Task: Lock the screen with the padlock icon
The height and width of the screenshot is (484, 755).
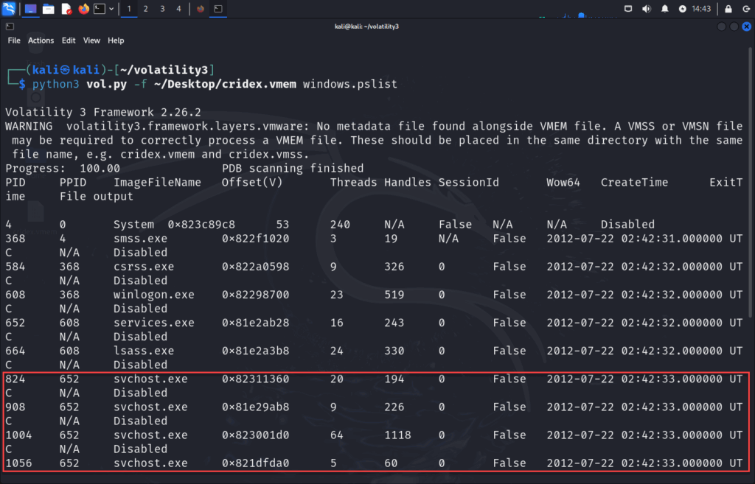Action: (x=728, y=9)
